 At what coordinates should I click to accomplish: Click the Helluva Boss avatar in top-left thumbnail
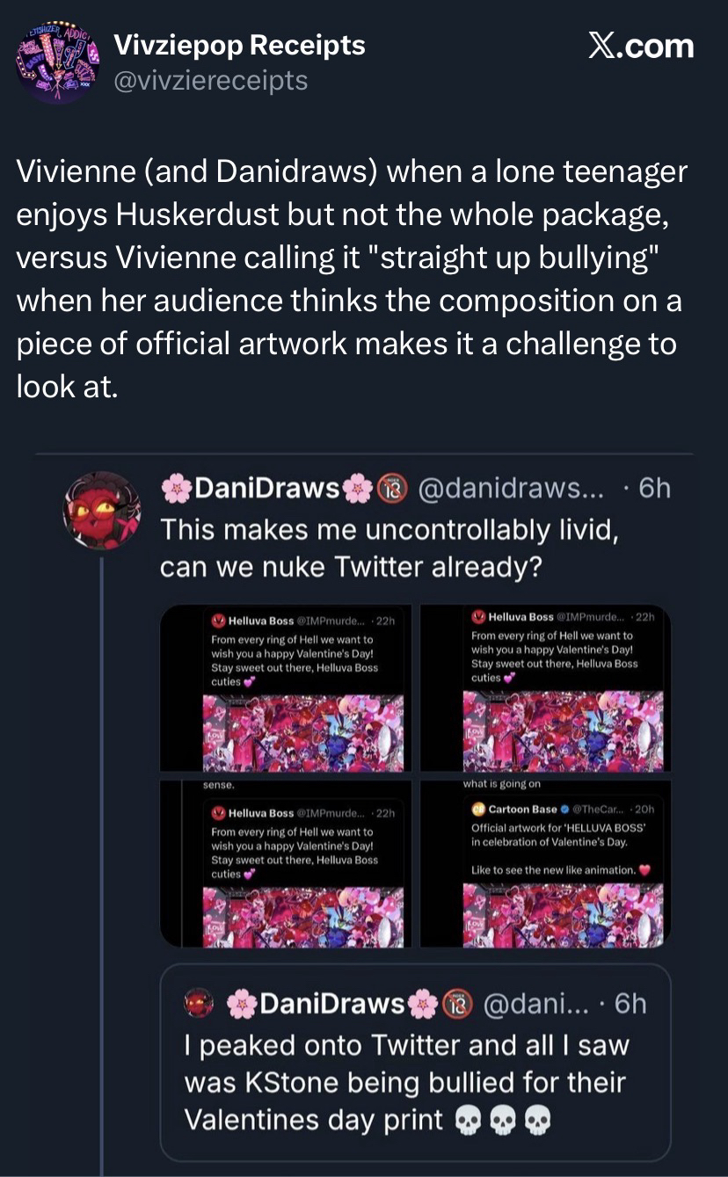218,620
